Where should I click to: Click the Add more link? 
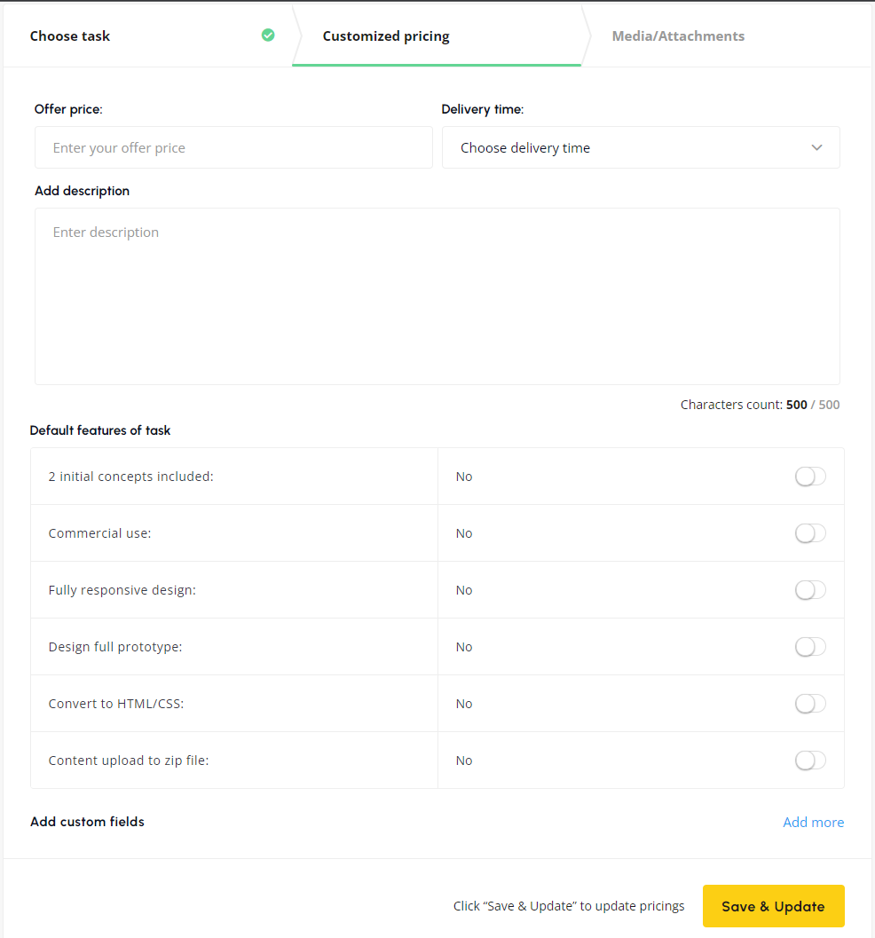[x=813, y=823]
